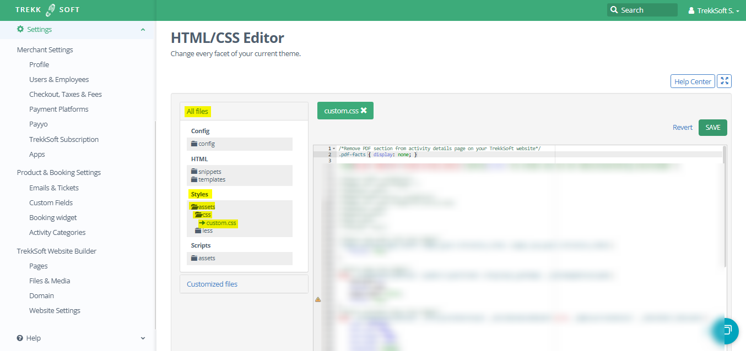746x351 pixels.
Task: Expand the Help sidebar section
Action: pos(143,338)
